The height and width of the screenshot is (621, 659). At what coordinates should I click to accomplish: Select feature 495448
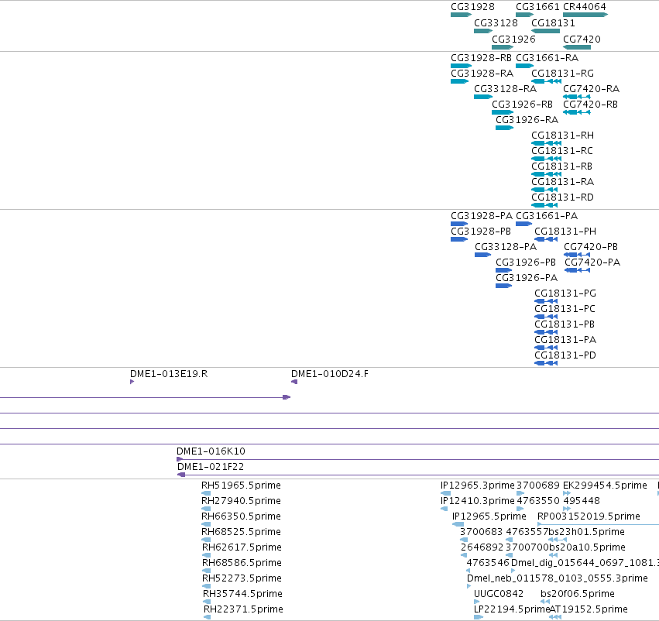click(582, 501)
